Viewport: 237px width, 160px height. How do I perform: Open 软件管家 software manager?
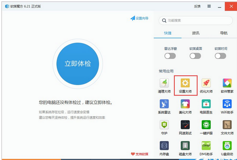click(x=227, y=86)
